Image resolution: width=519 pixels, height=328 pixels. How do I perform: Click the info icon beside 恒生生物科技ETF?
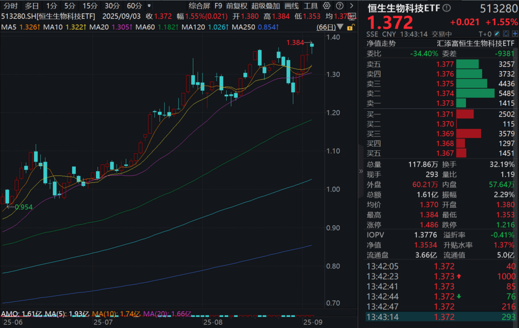pos(446,9)
